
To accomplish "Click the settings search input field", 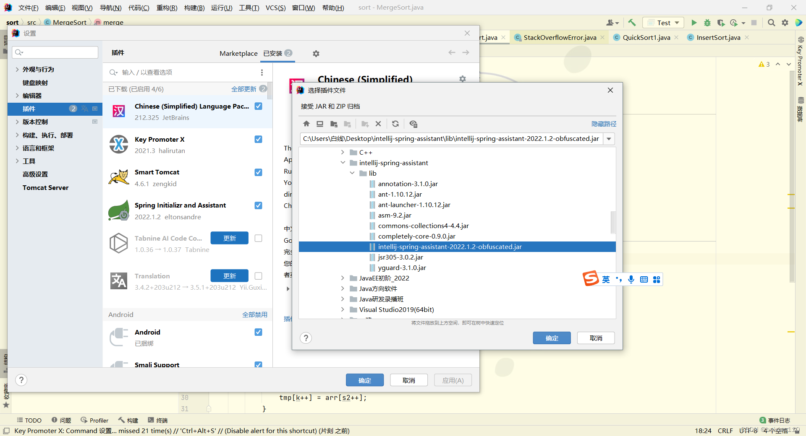I will click(55, 52).
